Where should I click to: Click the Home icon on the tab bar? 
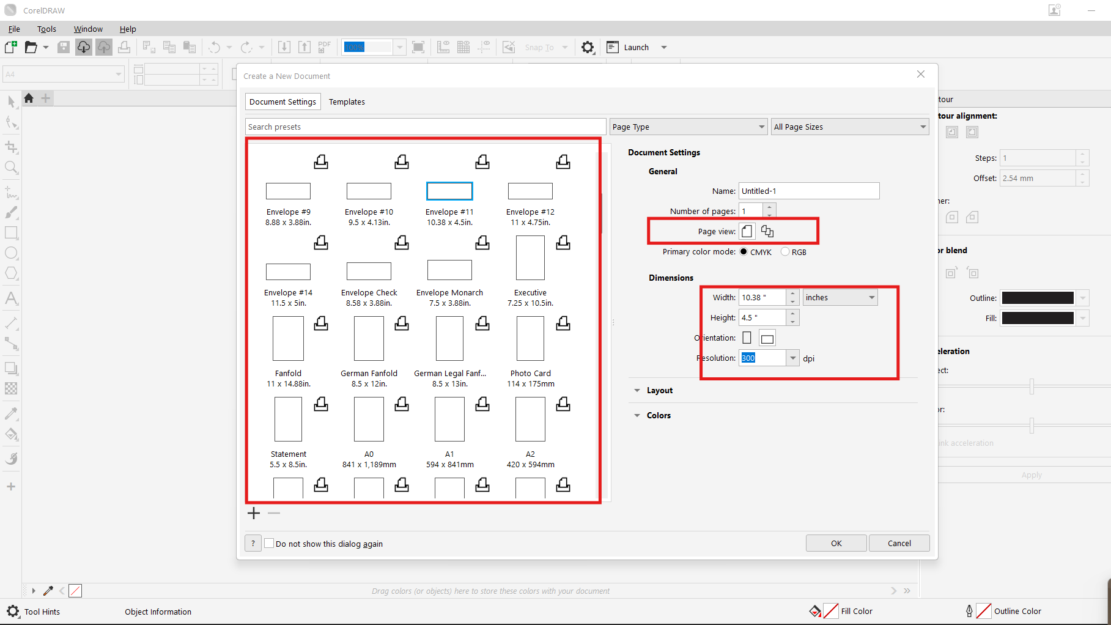click(x=29, y=98)
